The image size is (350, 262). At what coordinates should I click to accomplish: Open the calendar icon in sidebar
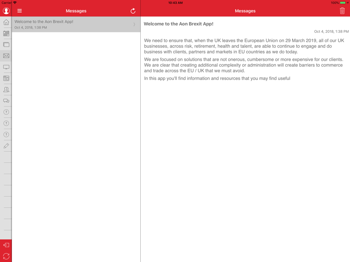(6, 34)
